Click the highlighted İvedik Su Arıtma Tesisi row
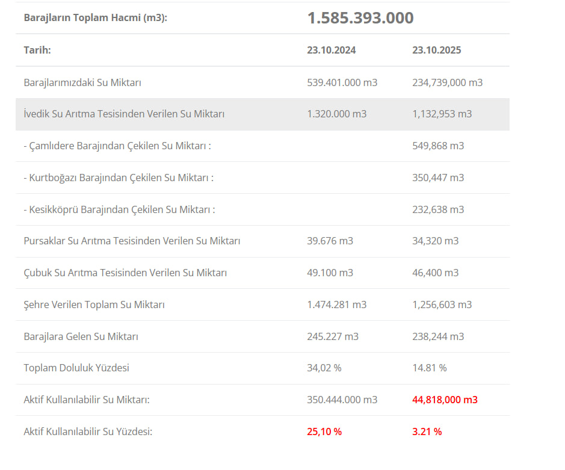 point(124,114)
